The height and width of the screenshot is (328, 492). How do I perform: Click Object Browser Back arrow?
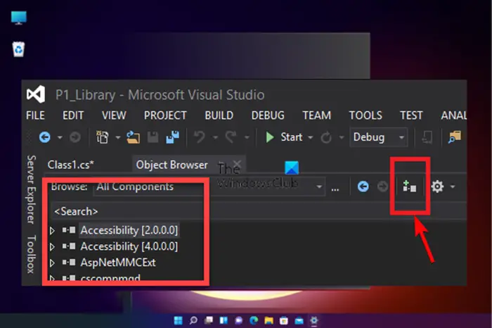point(363,187)
